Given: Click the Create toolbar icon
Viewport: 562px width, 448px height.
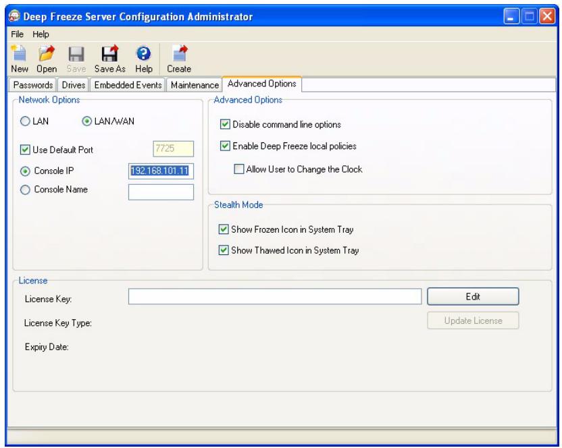Looking at the screenshot, I should [x=179, y=59].
